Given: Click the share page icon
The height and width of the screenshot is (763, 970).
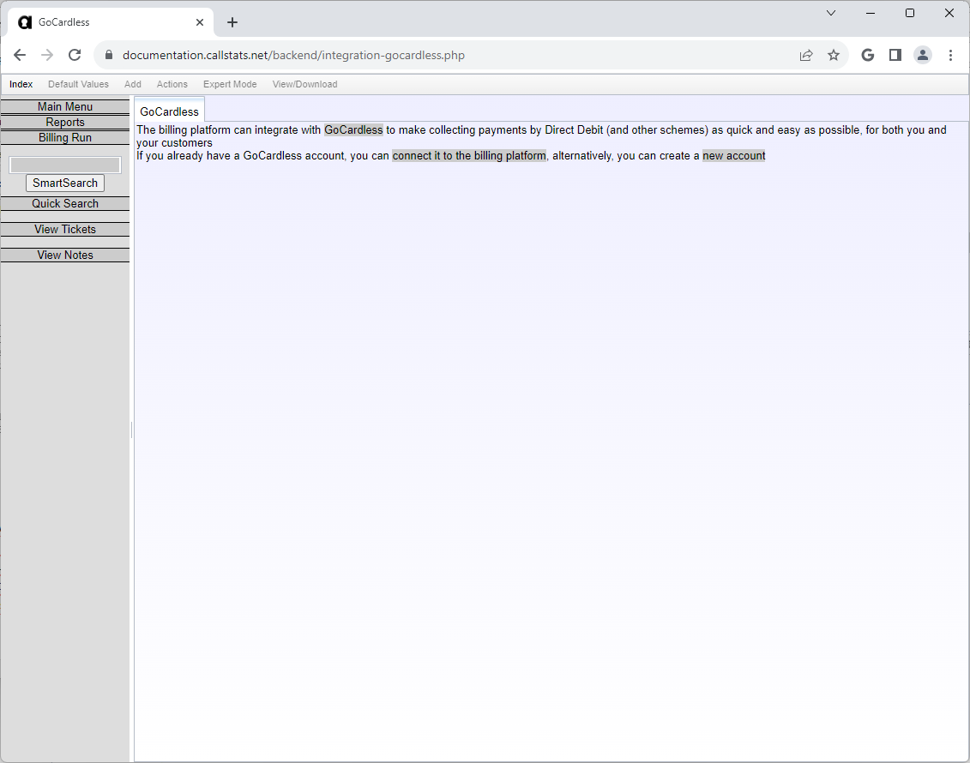Looking at the screenshot, I should (x=805, y=55).
